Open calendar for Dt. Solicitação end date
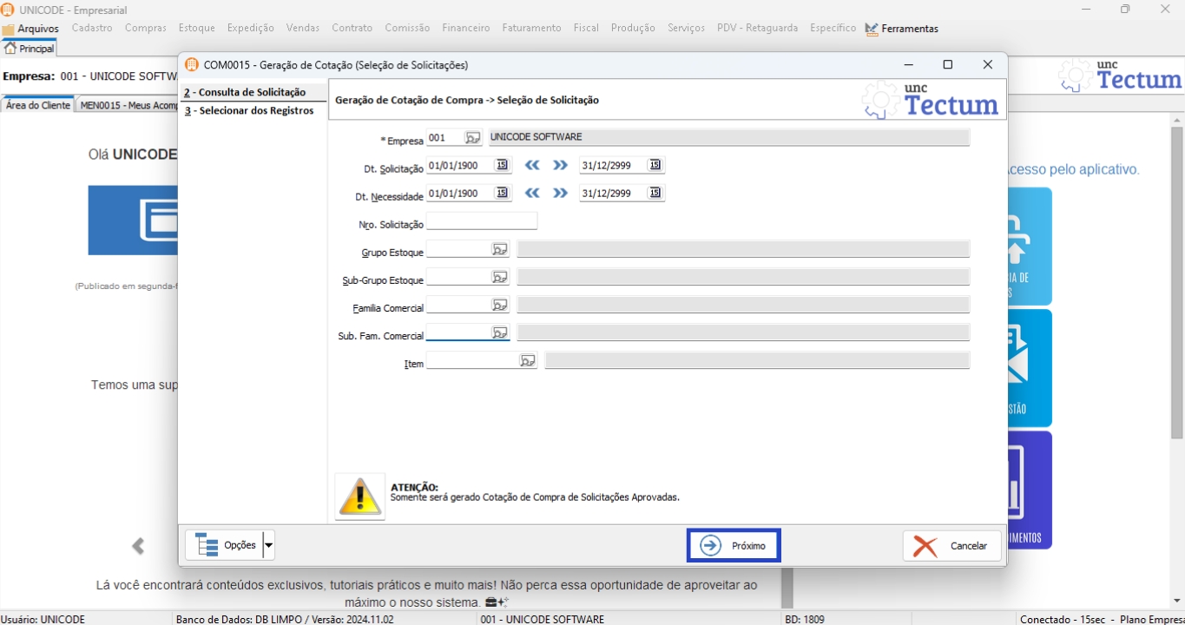The height and width of the screenshot is (625, 1185). [x=655, y=166]
